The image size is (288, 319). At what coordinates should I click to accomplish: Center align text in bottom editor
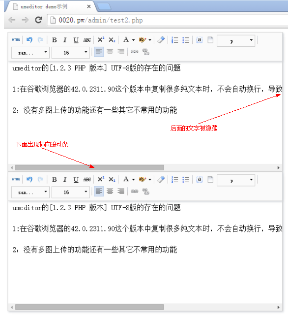[x=110, y=191]
